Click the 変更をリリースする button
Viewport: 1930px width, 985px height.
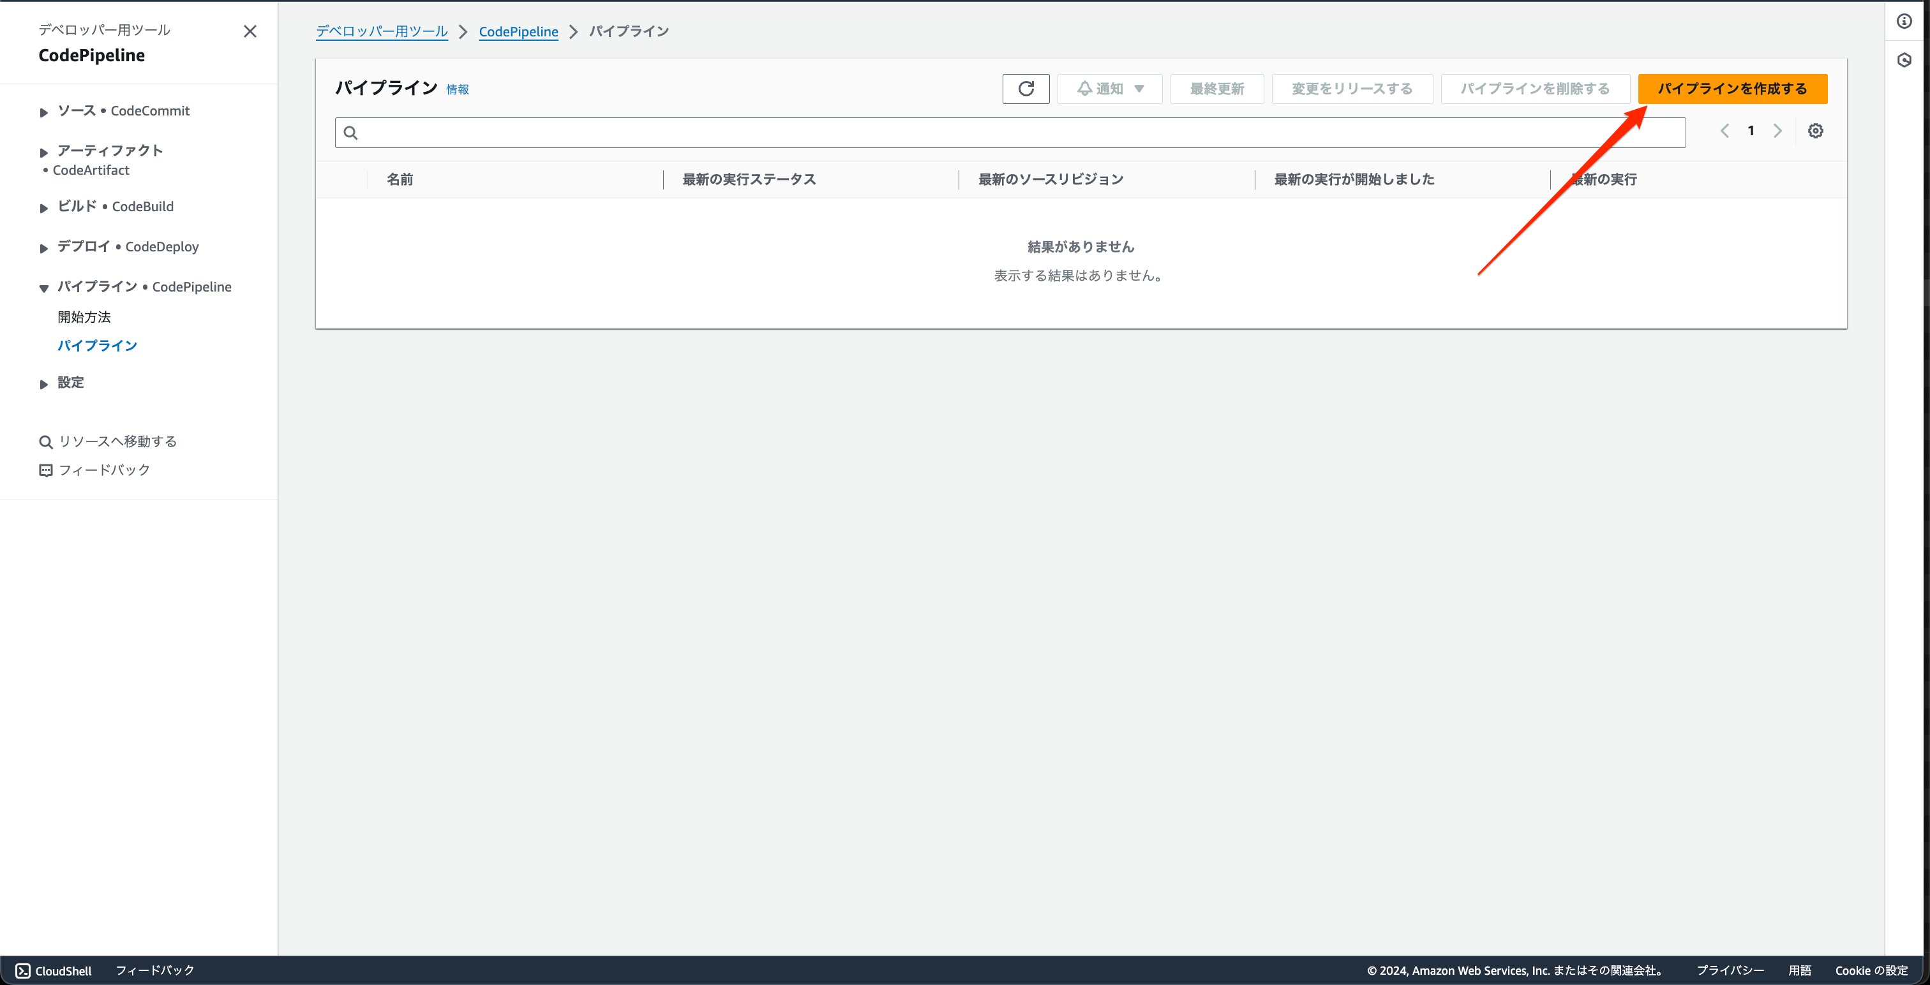click(1351, 89)
